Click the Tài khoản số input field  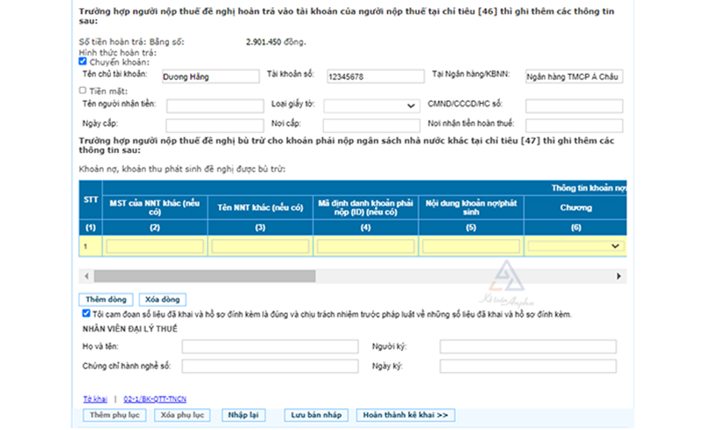(x=373, y=77)
